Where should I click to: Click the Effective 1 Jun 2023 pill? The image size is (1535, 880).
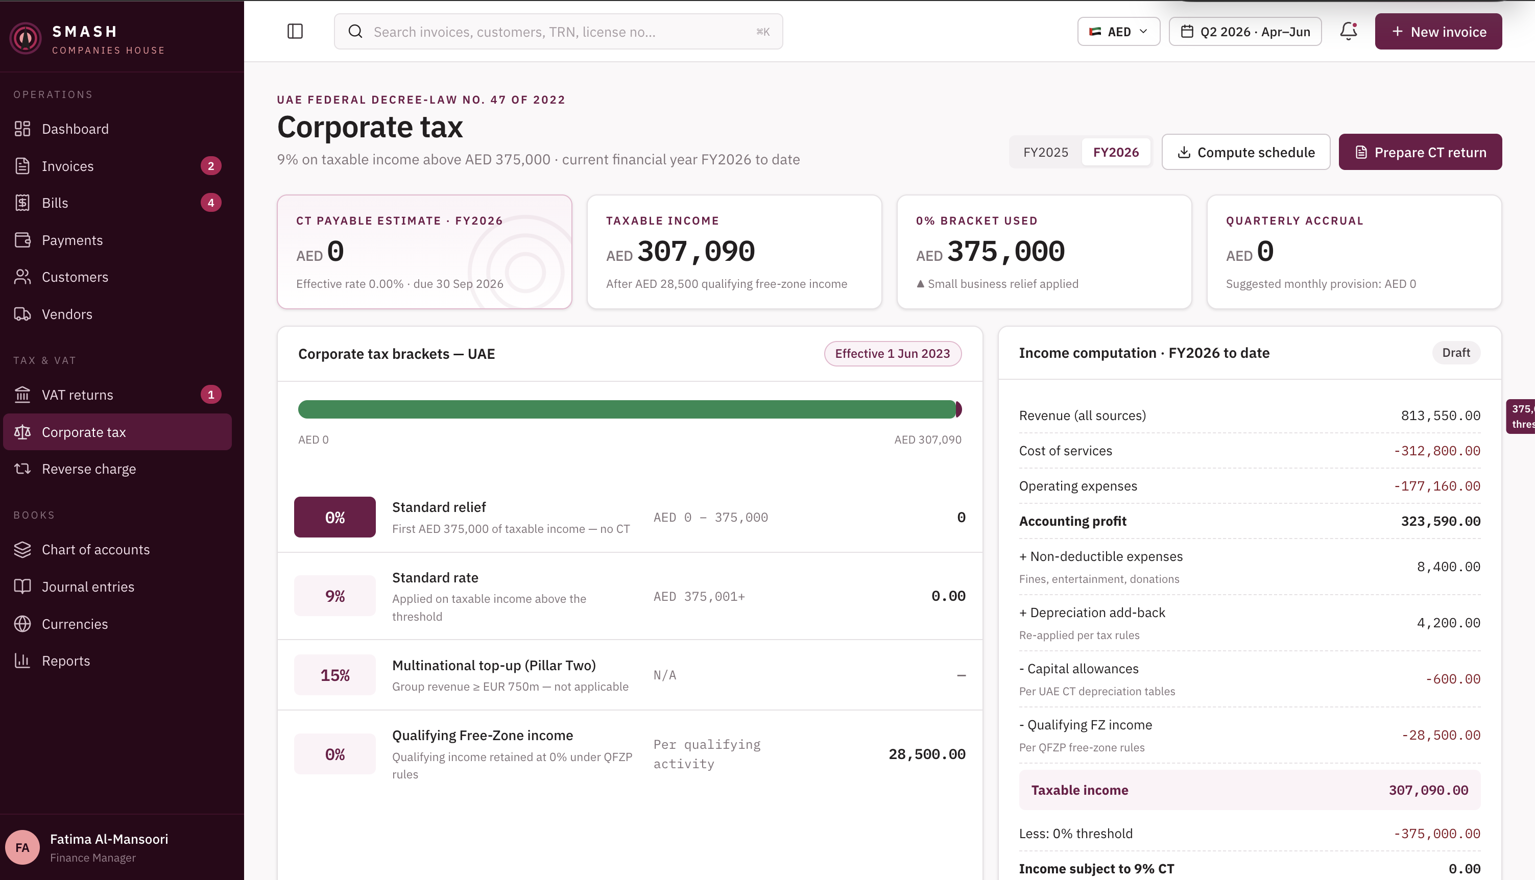pos(892,354)
